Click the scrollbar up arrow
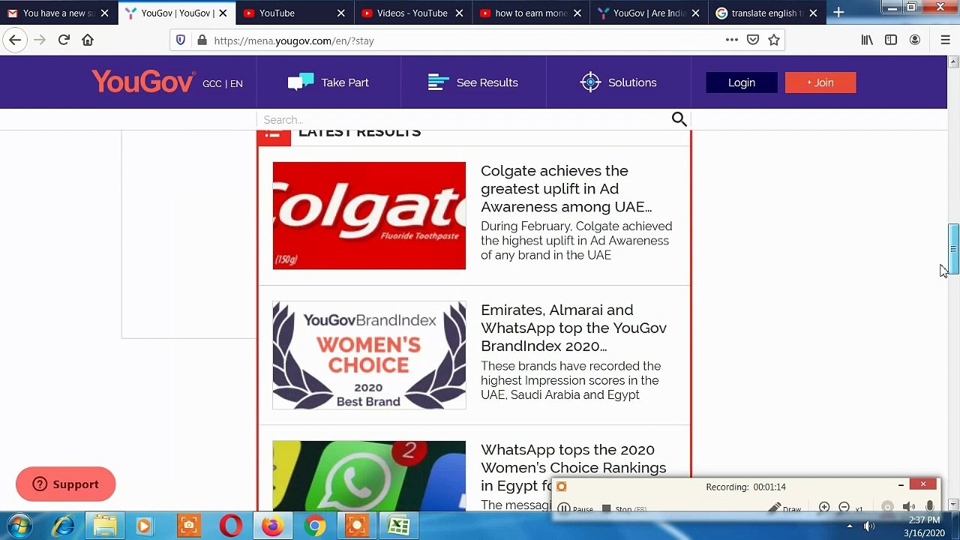Viewport: 960px width, 540px height. pyautogui.click(x=953, y=61)
